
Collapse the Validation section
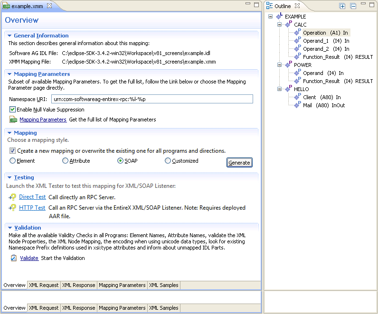(10, 228)
